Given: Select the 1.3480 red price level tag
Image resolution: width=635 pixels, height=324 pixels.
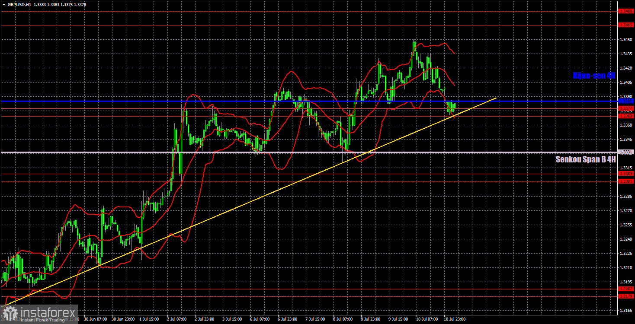Looking at the screenshot, I should tap(626, 11).
